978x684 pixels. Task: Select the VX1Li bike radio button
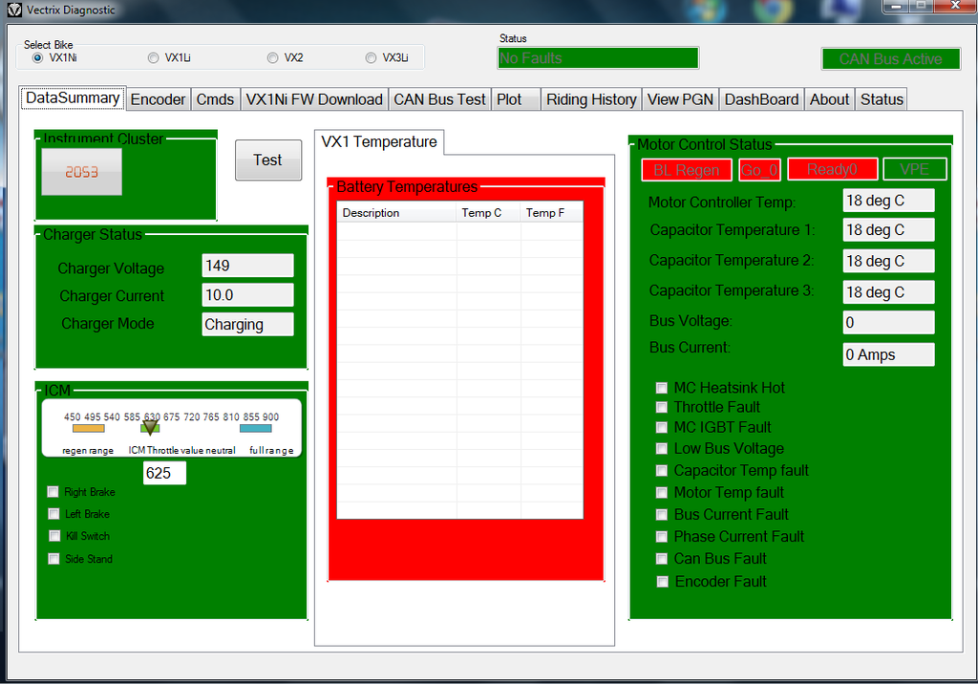tap(153, 58)
